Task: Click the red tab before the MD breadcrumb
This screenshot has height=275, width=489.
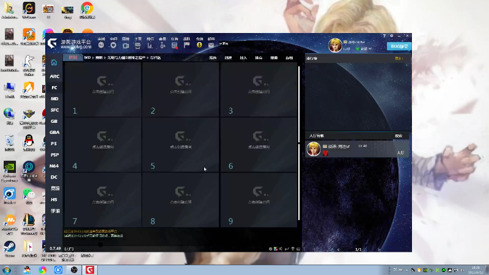Action: (73, 57)
